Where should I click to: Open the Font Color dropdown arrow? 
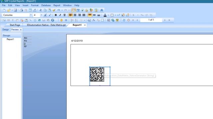coord(108,15)
